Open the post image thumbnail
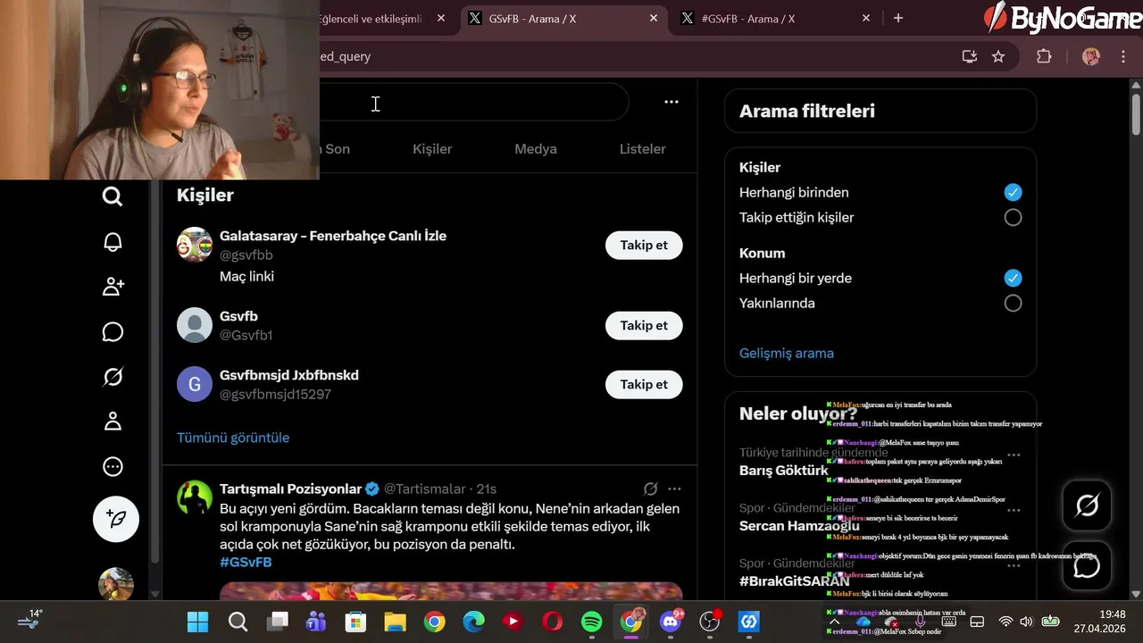This screenshot has height=643, width=1143. coord(451,591)
